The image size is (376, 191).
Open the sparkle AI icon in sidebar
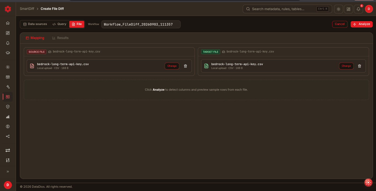tap(8, 87)
